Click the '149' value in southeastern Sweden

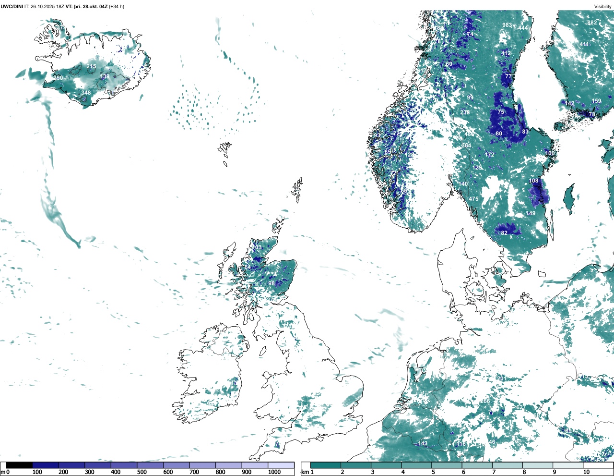(531, 213)
